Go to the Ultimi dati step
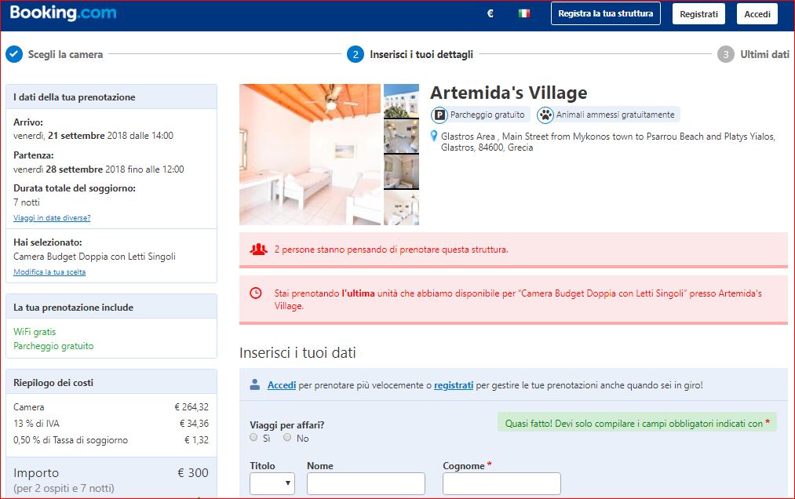Image resolution: width=795 pixels, height=499 pixels. pyautogui.click(x=764, y=54)
